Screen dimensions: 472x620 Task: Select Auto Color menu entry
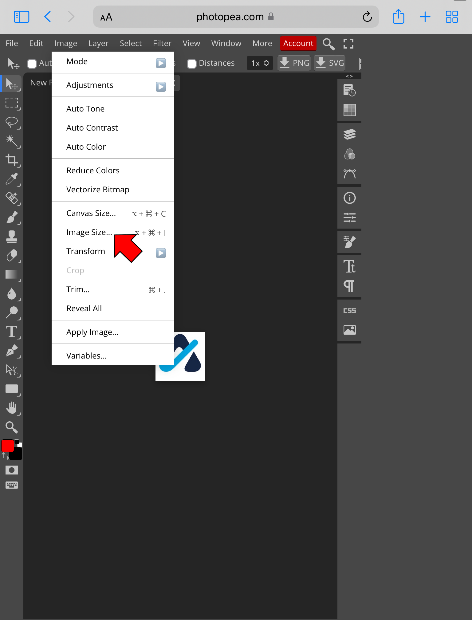point(113,147)
